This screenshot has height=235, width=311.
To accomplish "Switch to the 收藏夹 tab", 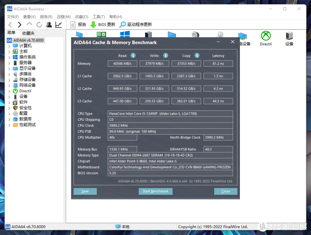I will 28,33.
